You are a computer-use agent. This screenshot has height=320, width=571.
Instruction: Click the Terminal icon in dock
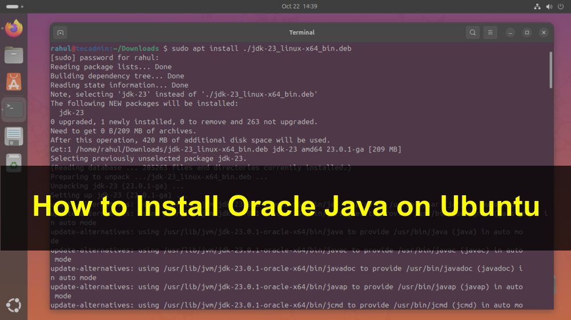14,109
